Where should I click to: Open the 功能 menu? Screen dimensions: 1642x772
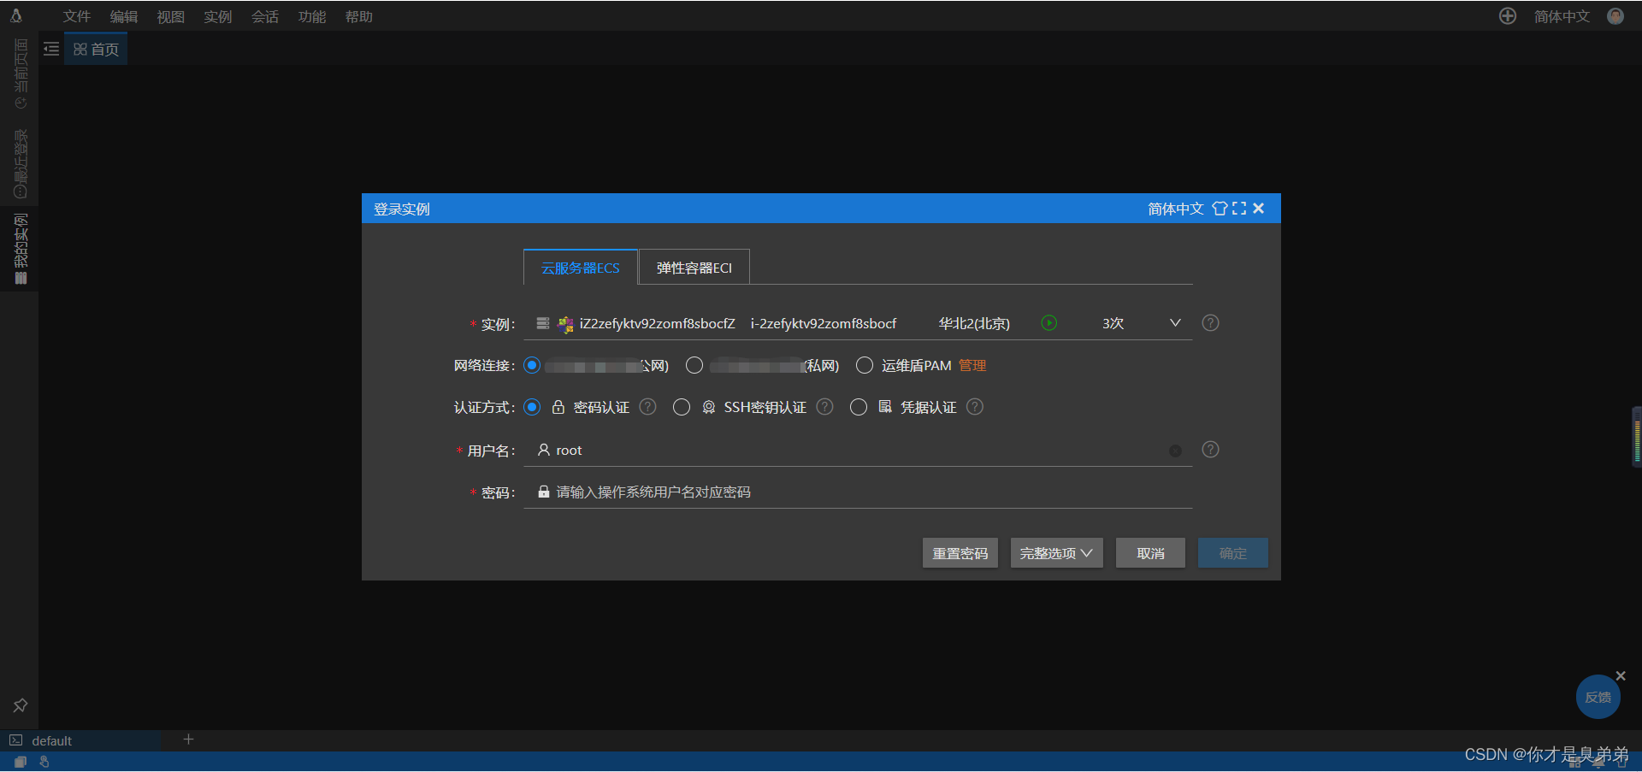(312, 16)
